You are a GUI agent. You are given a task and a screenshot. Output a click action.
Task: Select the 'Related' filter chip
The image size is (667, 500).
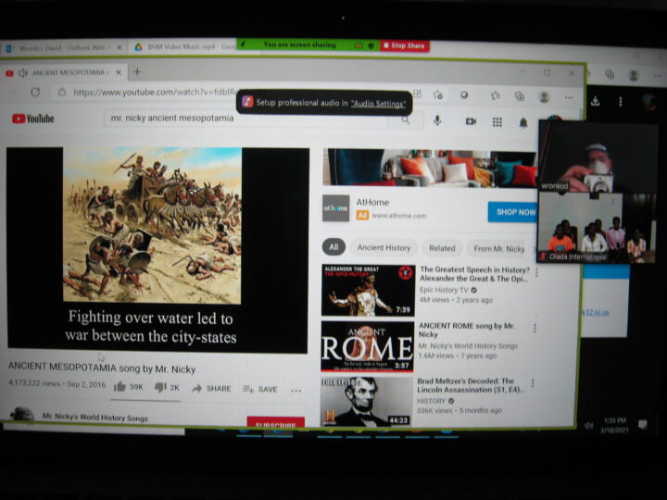442,248
